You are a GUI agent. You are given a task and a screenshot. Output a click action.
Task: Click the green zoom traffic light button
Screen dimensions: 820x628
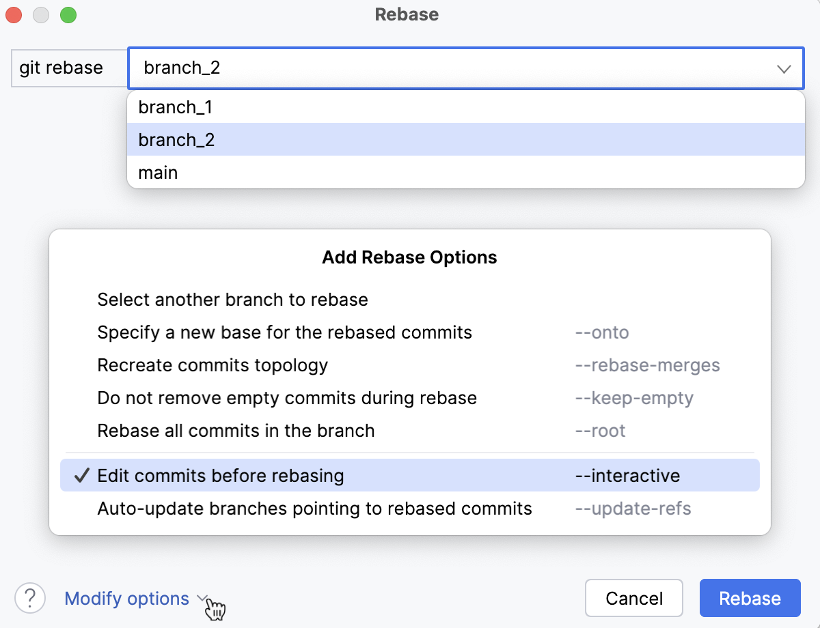pyautogui.click(x=67, y=14)
